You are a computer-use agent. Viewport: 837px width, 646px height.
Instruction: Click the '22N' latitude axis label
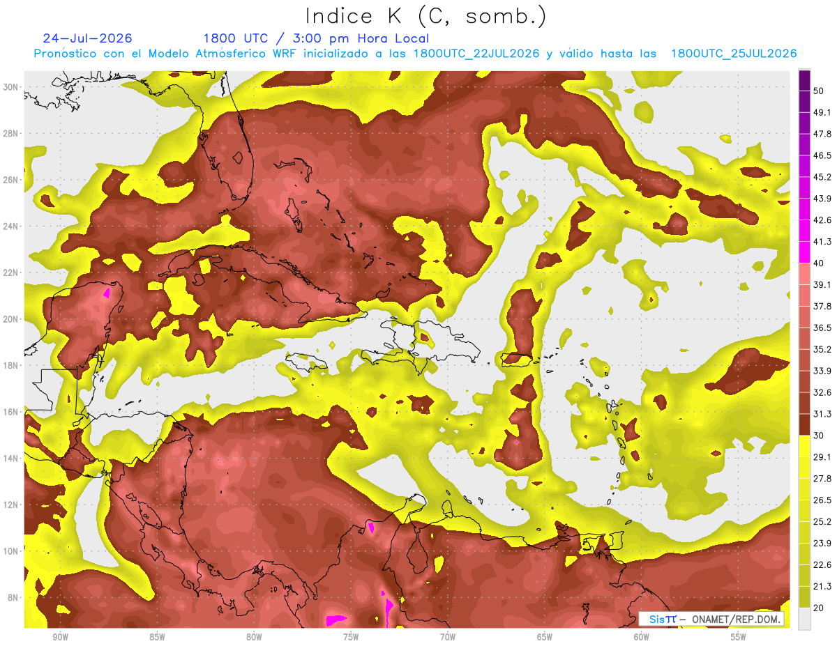10,272
